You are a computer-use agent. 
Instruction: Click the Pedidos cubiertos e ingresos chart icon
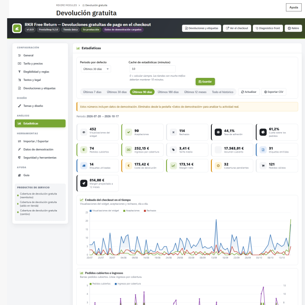[82, 273]
